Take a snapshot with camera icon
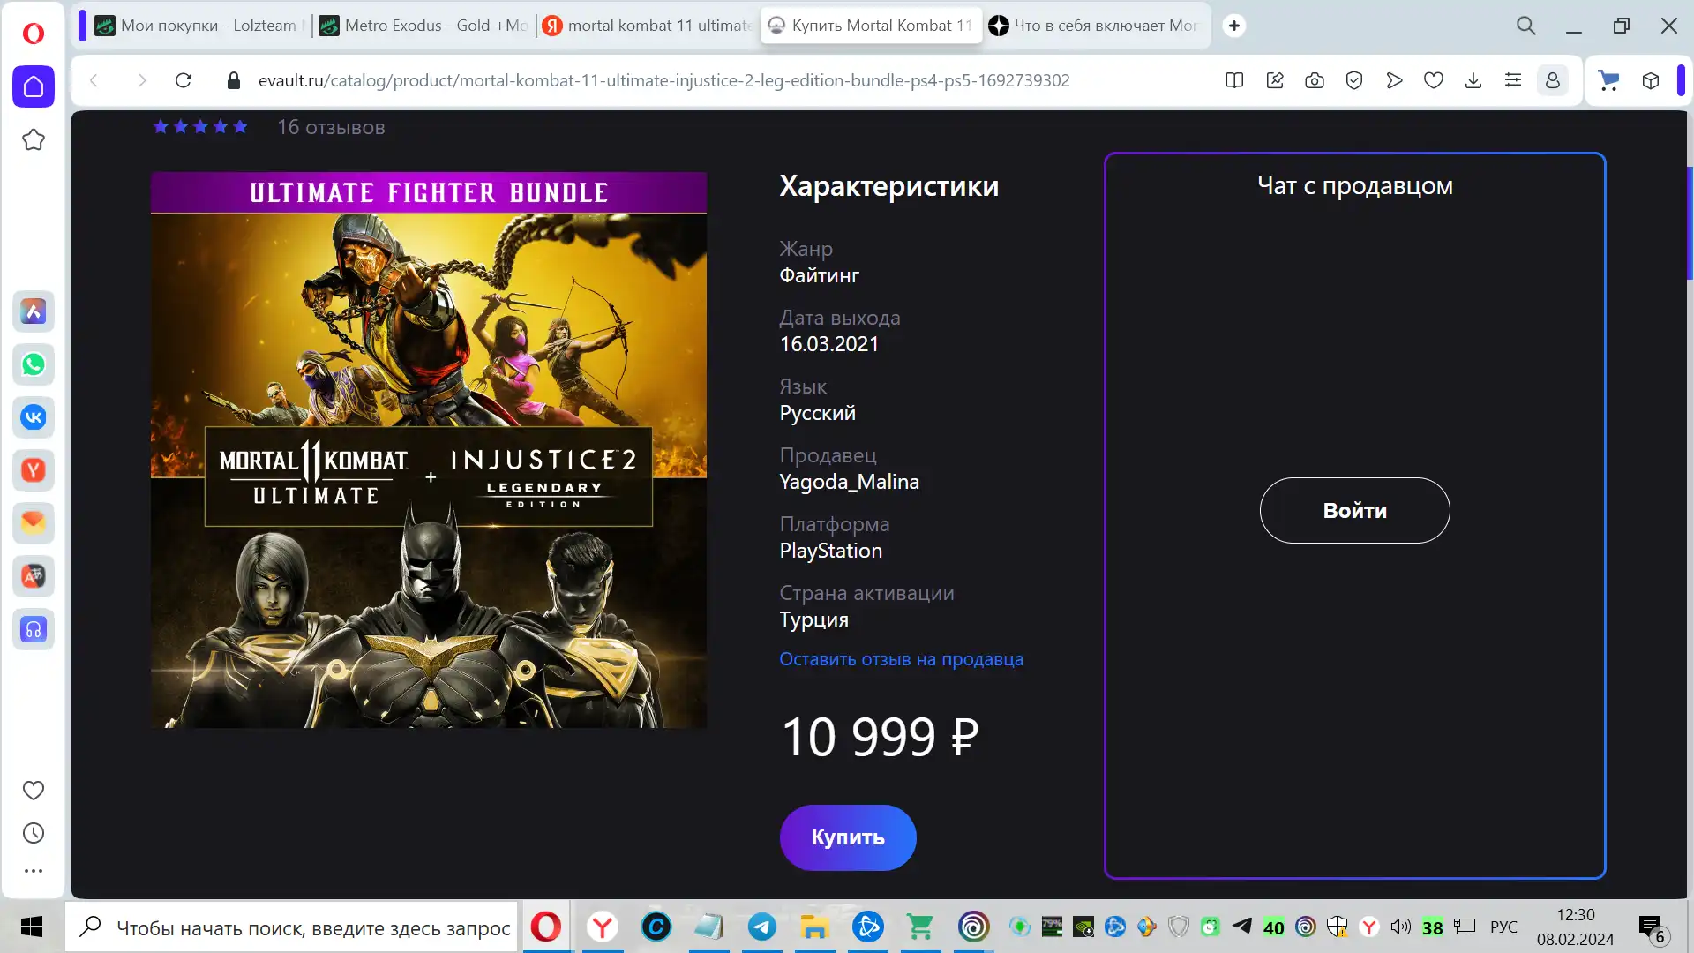1694x953 pixels. (1315, 80)
